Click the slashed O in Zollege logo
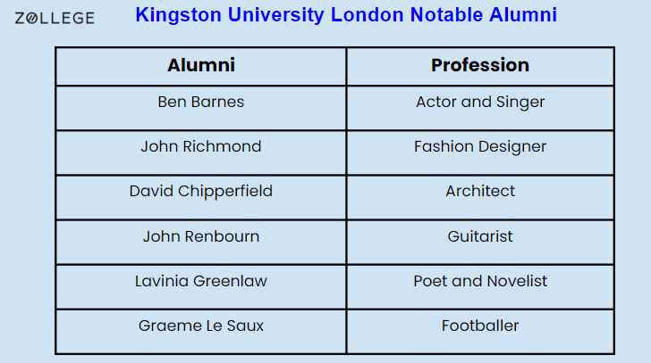The width and height of the screenshot is (651, 363). click(32, 18)
